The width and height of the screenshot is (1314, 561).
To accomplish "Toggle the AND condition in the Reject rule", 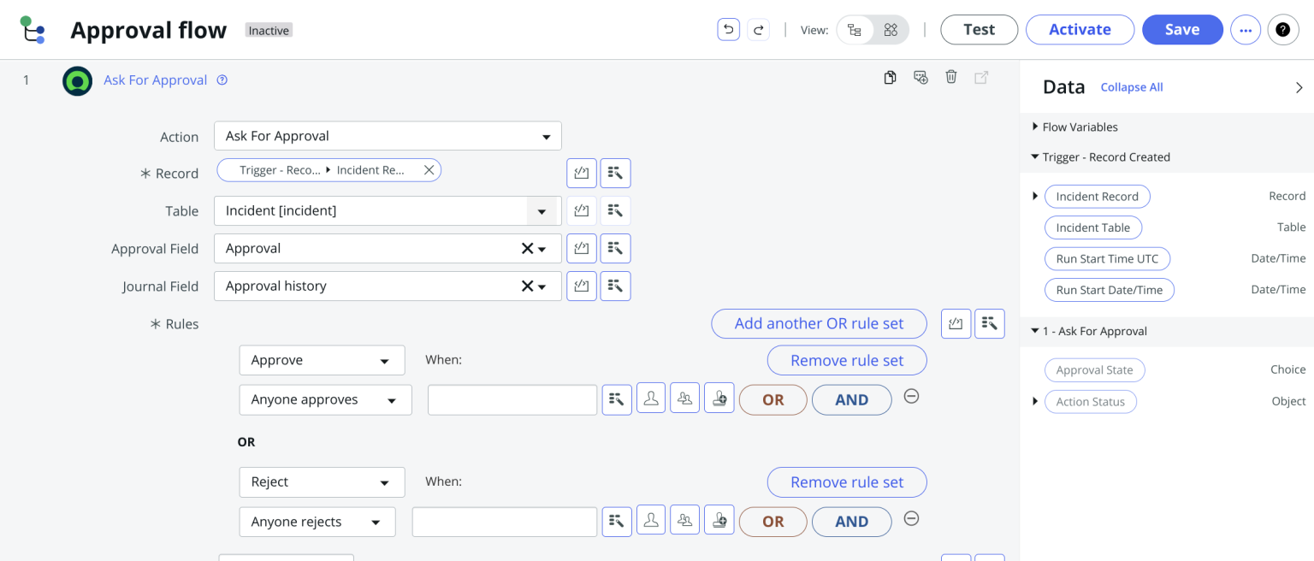I will (x=851, y=521).
